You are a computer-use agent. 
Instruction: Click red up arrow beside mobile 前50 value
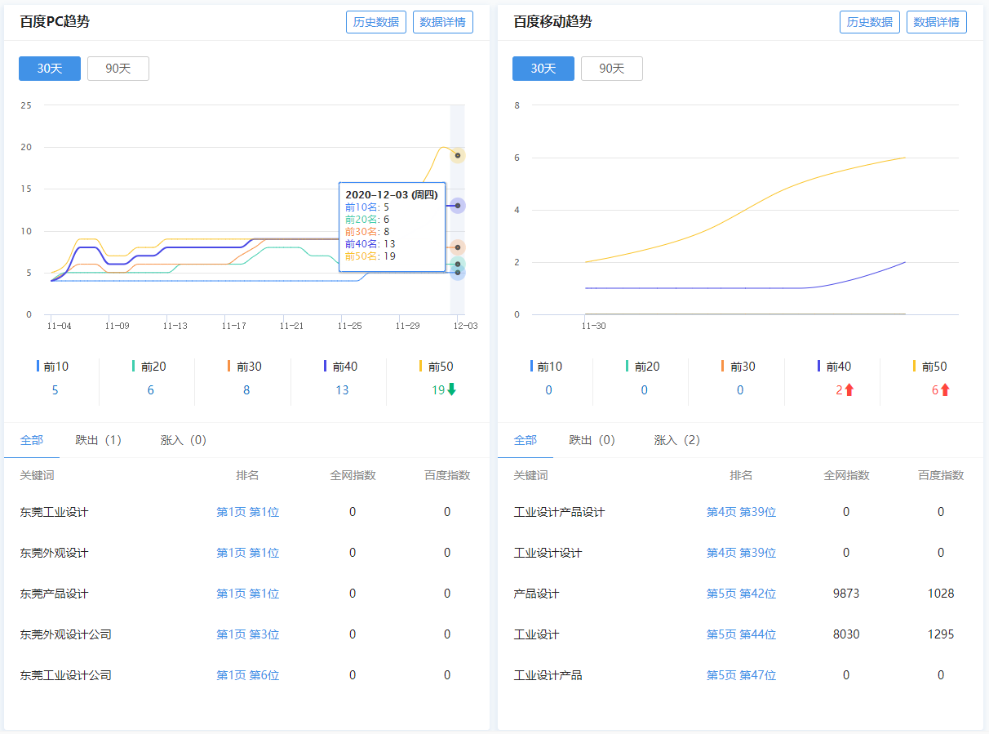[945, 390]
